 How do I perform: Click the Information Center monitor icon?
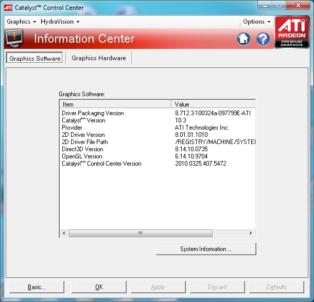[x=14, y=38]
